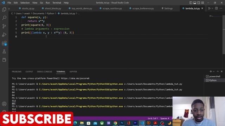Viewport: 225px width, 126px height.
Task: Show the Problems panel tab
Action: point(17,71)
